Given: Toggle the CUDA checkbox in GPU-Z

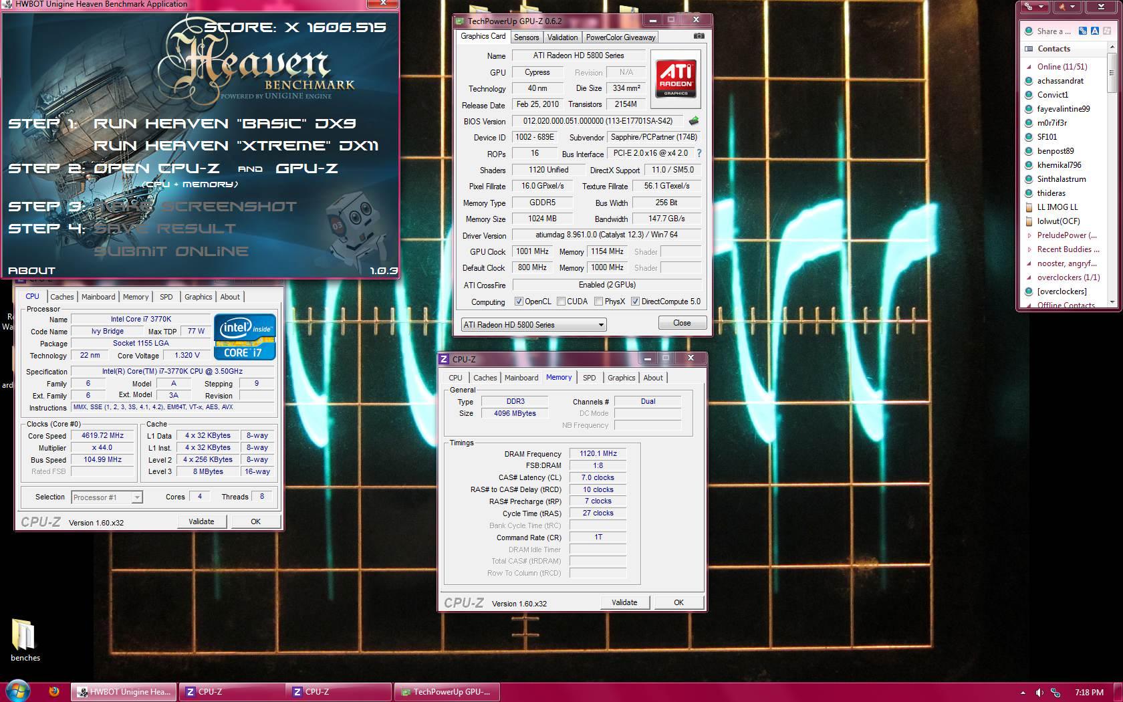Looking at the screenshot, I should pyautogui.click(x=561, y=302).
